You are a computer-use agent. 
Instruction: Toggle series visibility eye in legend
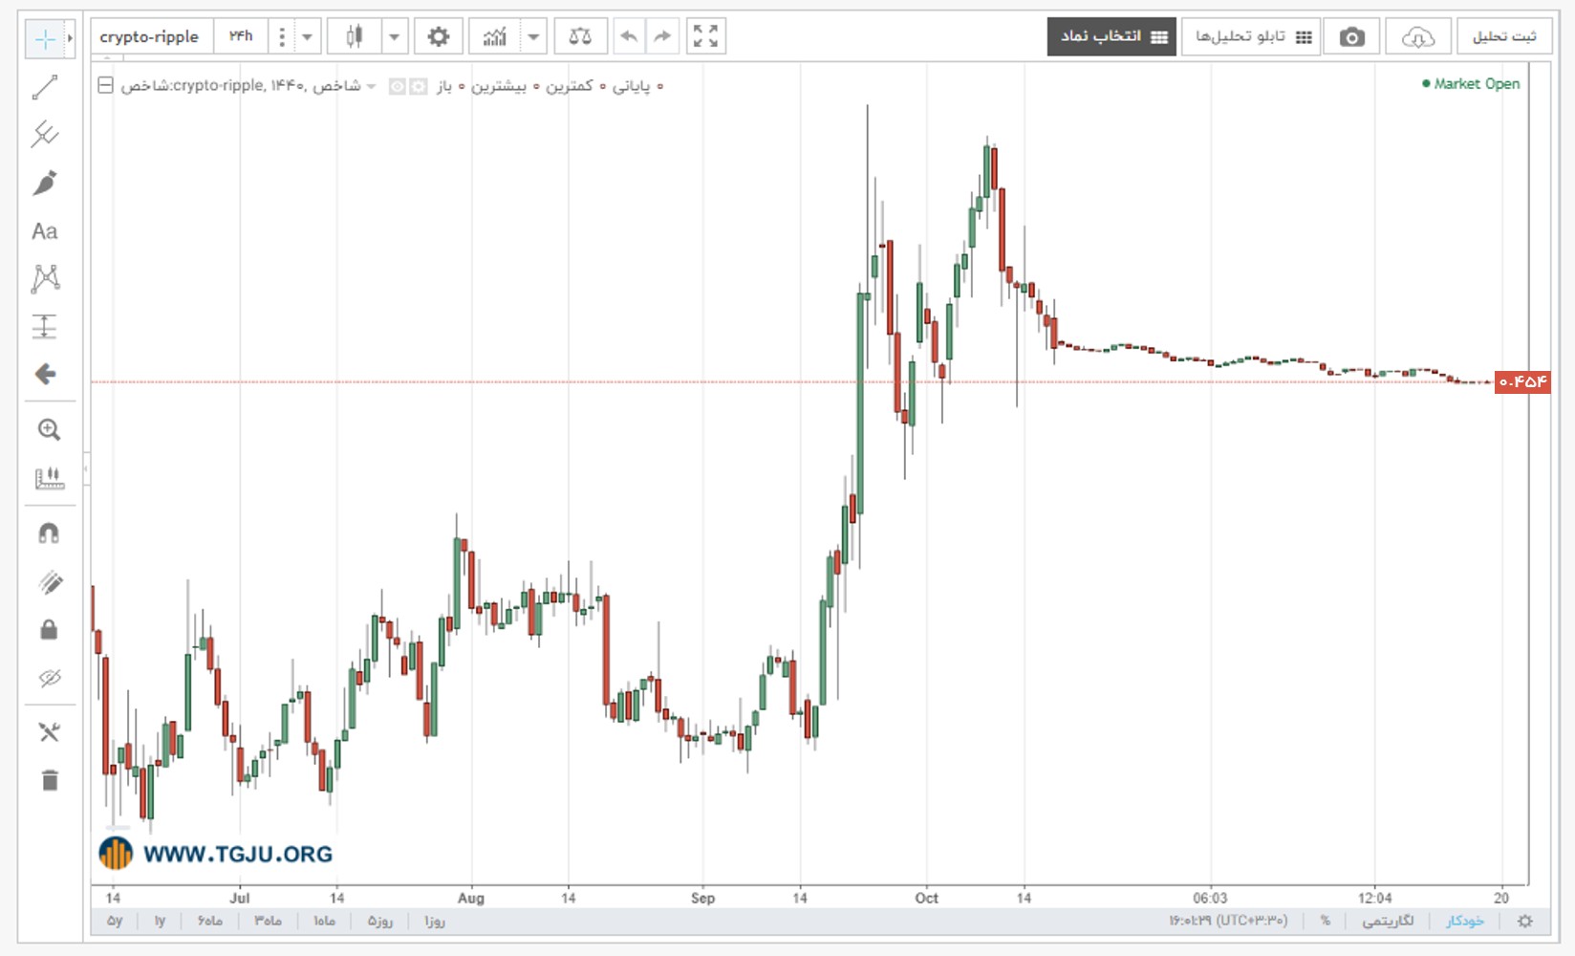click(x=397, y=86)
